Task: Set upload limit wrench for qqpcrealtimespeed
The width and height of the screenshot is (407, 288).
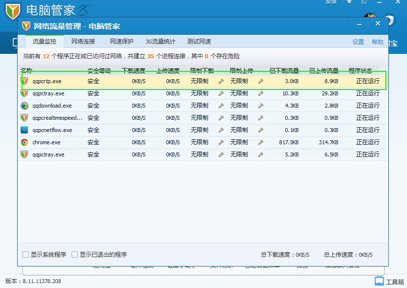Action: (261, 118)
